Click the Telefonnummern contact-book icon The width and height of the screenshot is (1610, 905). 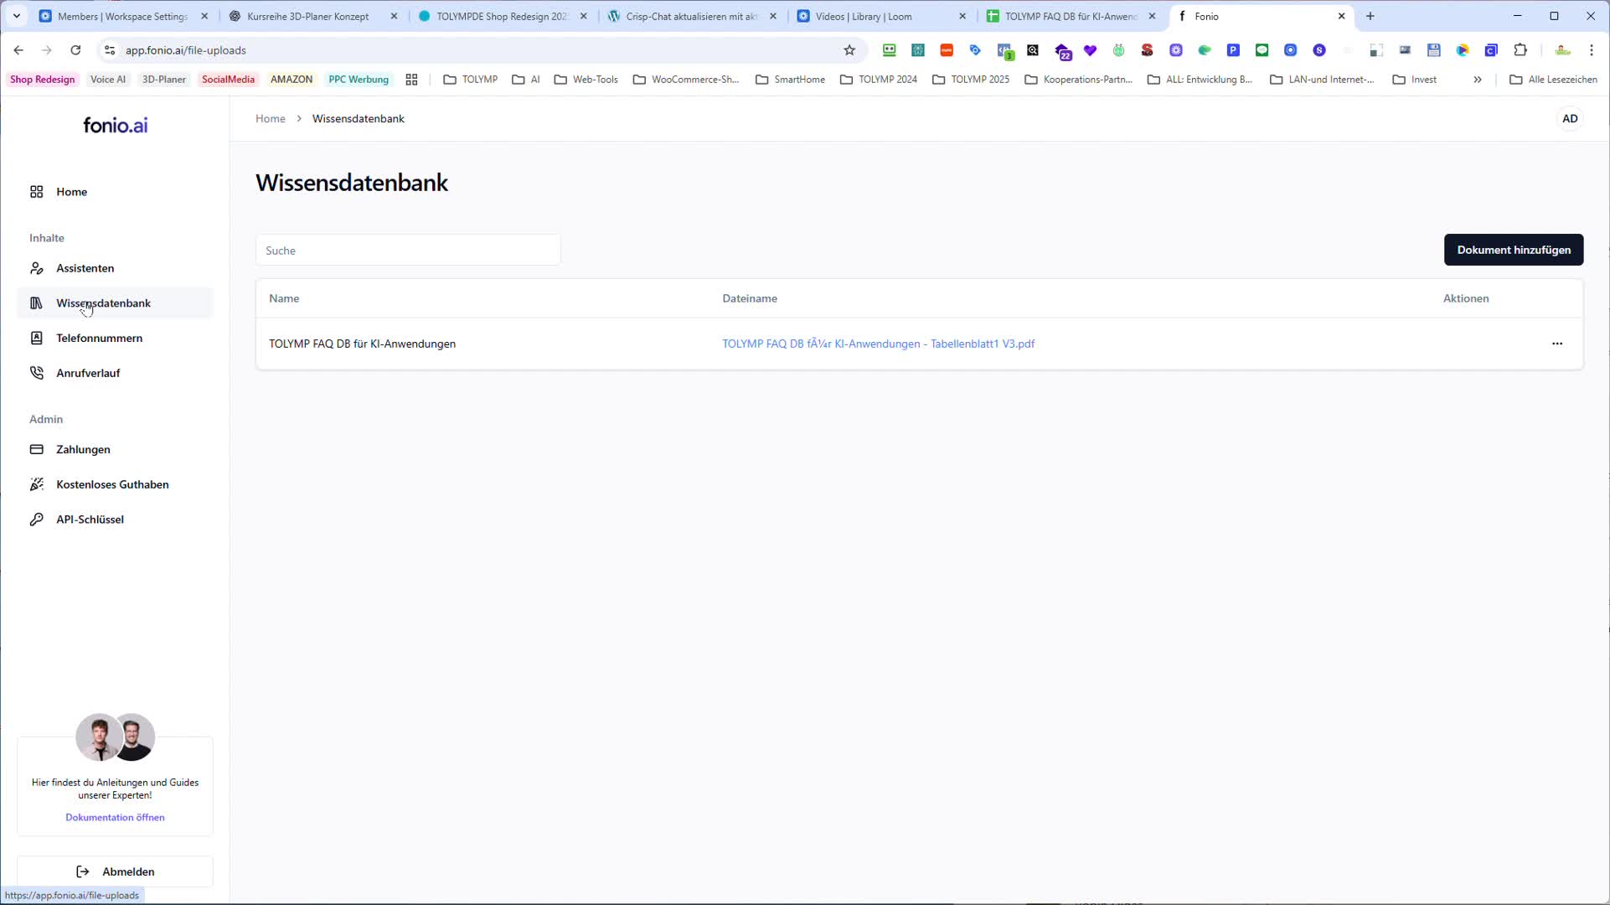coord(36,338)
